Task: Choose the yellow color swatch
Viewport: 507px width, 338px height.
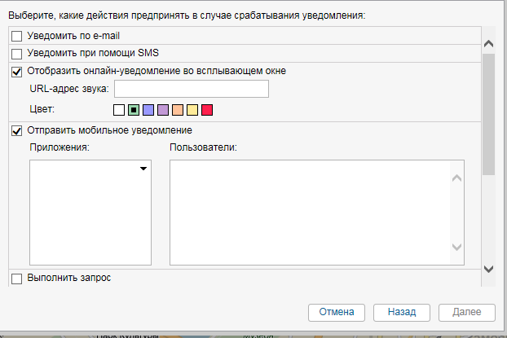Action: pyautogui.click(x=192, y=109)
